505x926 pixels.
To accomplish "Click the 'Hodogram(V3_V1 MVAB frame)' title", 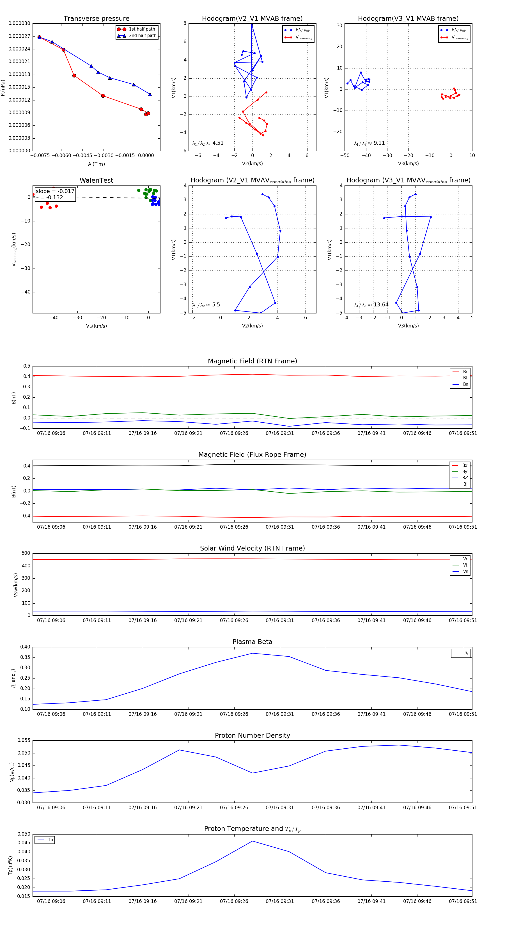I will (408, 19).
